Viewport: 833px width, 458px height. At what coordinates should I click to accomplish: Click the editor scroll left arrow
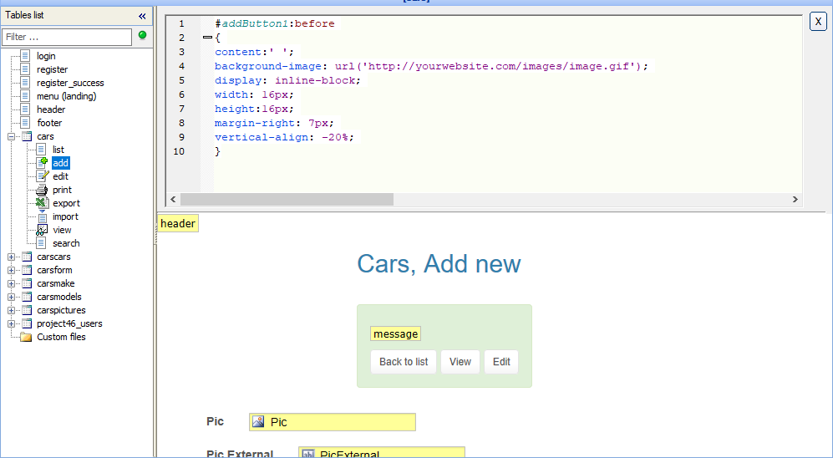(173, 199)
